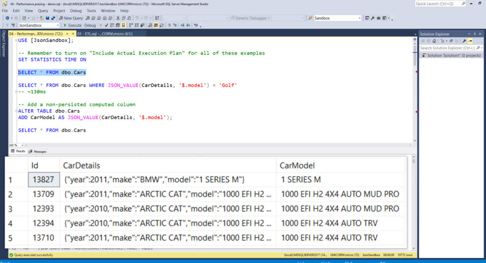486x263 pixels.
Task: Click the Parse checkmark icon
Action: [x=106, y=26]
